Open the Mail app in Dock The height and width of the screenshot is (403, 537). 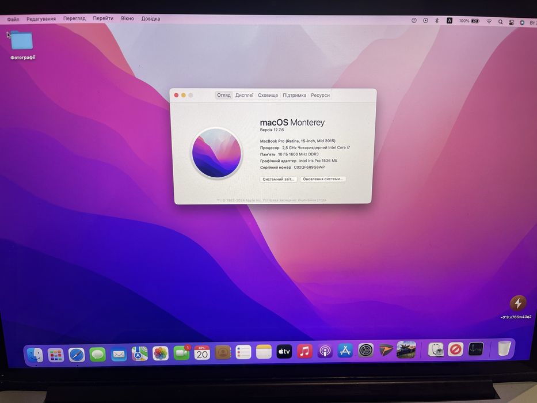point(119,354)
